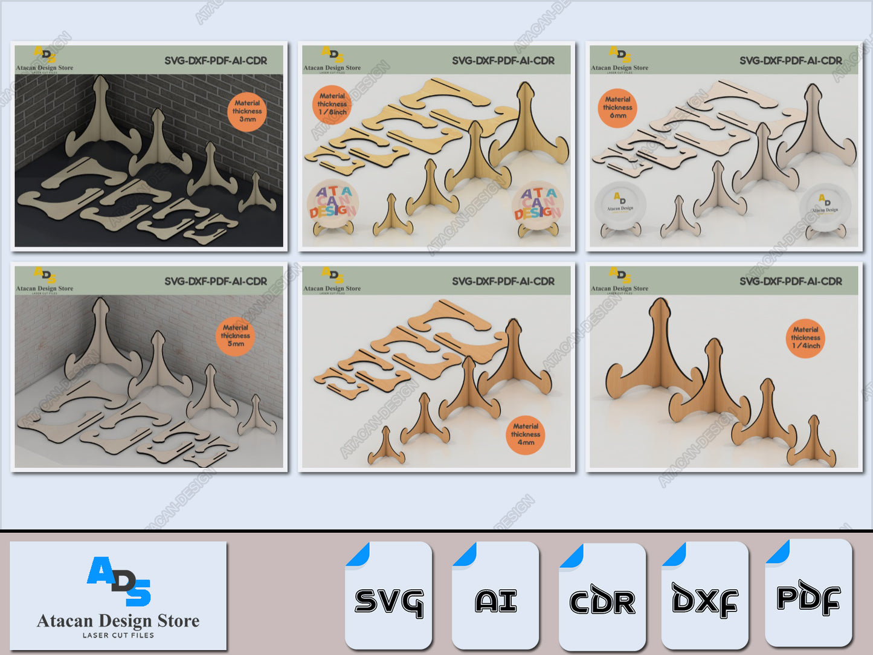Click the 'LASER CUT FILES' tagline at bottom
The width and height of the screenshot is (873, 655).
(118, 635)
